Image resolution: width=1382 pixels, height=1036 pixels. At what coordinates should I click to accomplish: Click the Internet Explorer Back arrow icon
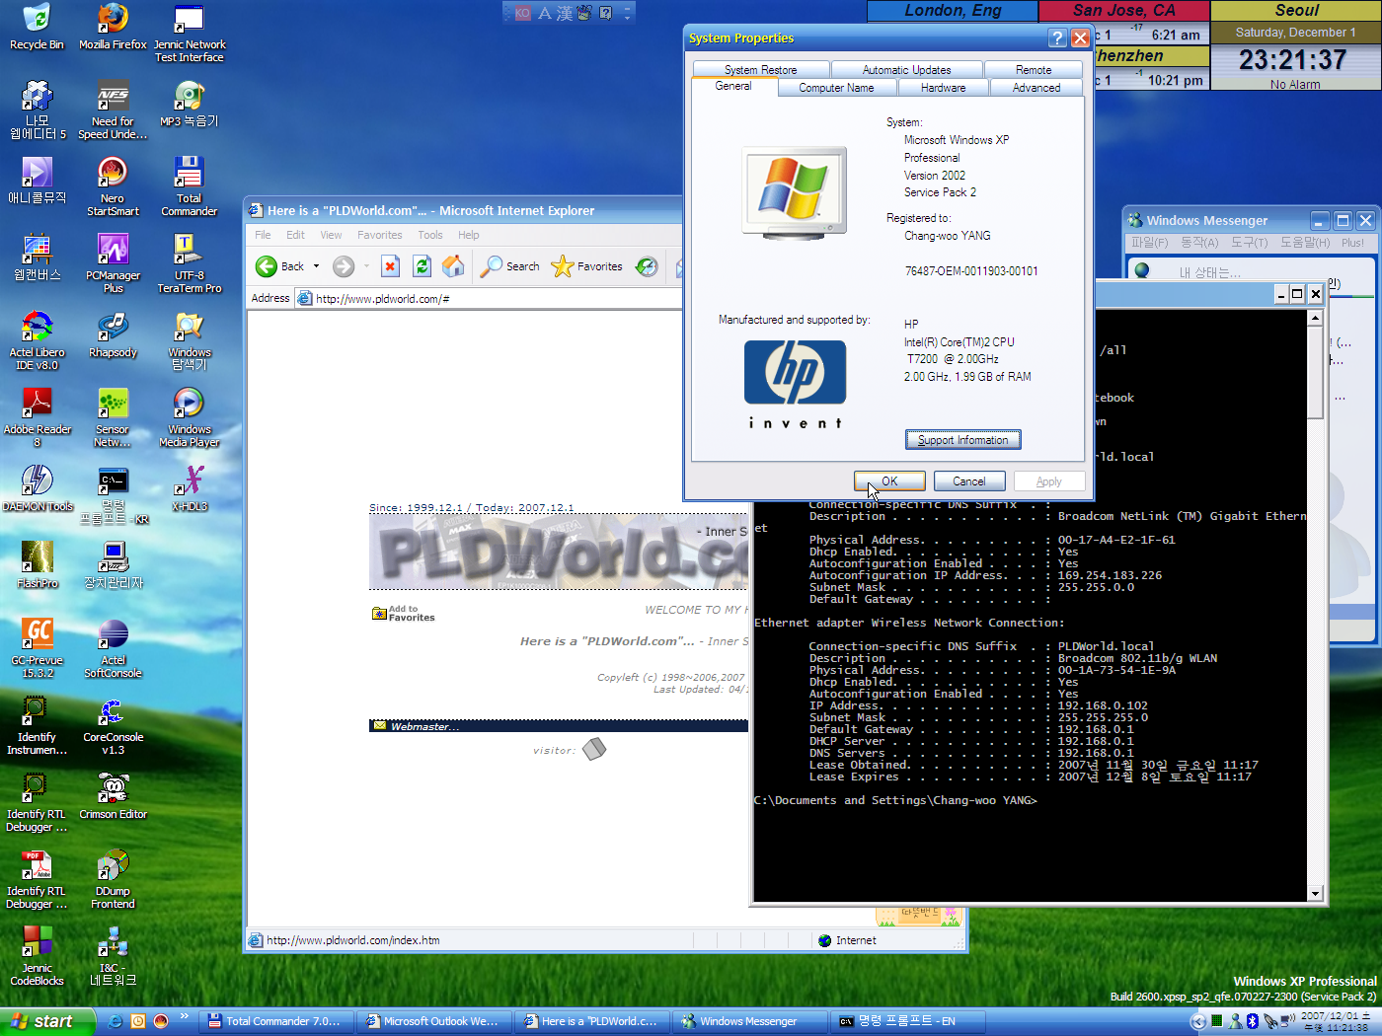point(267,266)
